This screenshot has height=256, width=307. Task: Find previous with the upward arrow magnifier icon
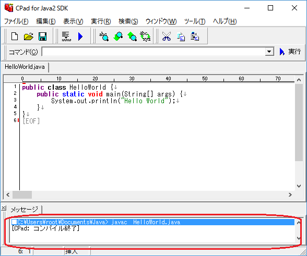point(132,36)
